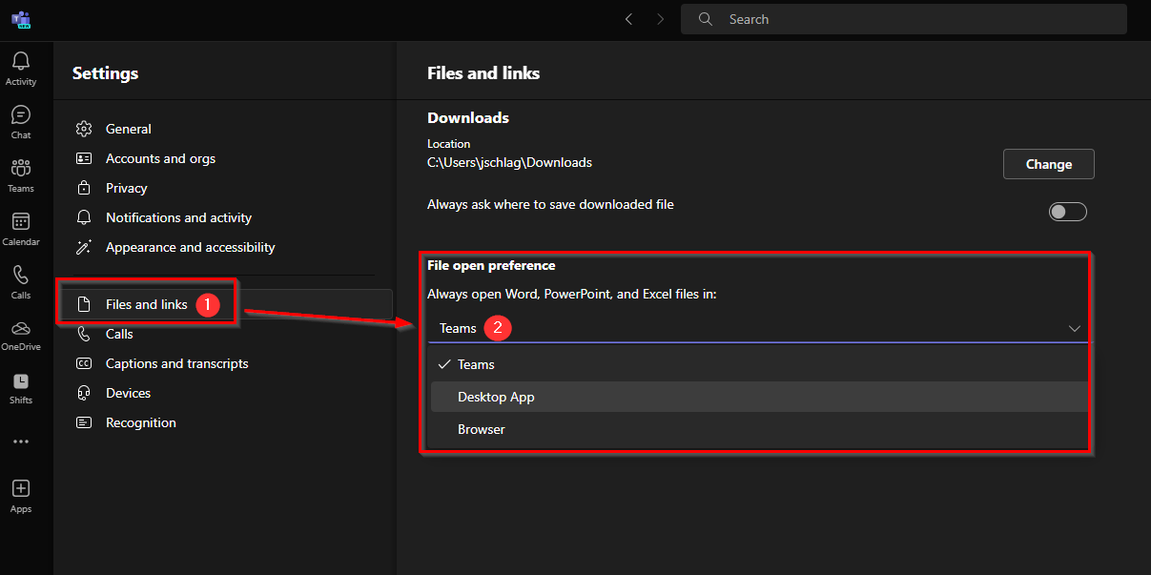Toggle Always ask where to save downloaded file
This screenshot has height=575, width=1151.
click(1068, 212)
